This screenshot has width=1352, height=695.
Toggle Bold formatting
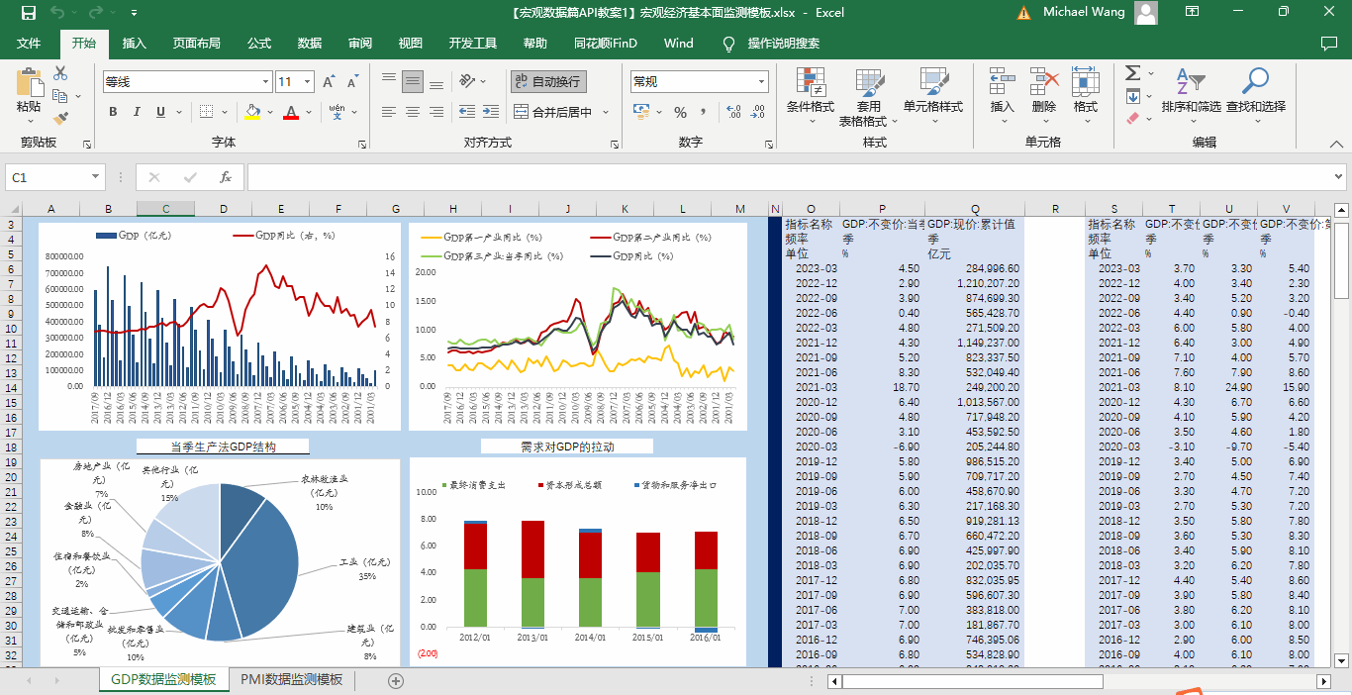pos(113,112)
